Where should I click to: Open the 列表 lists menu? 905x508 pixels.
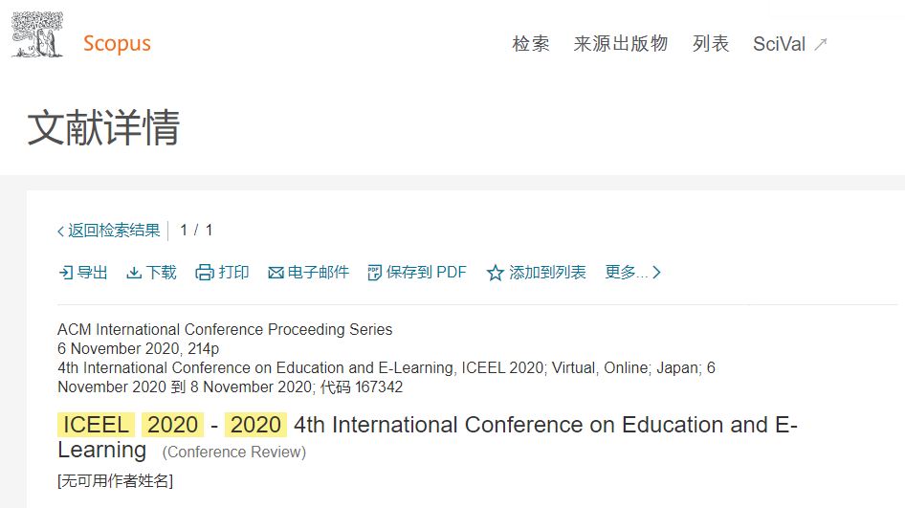click(x=711, y=43)
